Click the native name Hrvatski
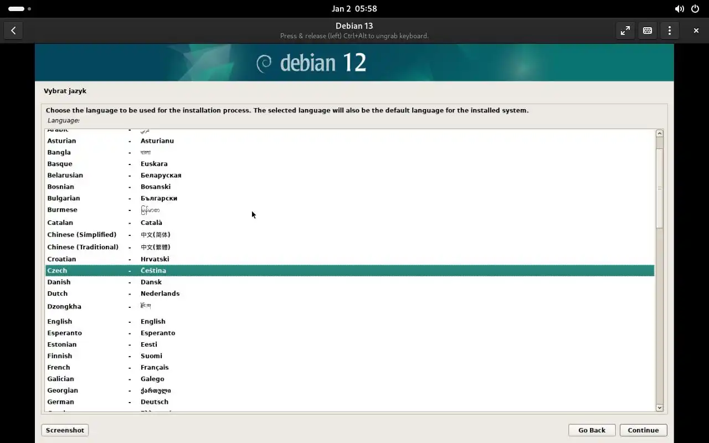This screenshot has height=443, width=709. tap(155, 259)
